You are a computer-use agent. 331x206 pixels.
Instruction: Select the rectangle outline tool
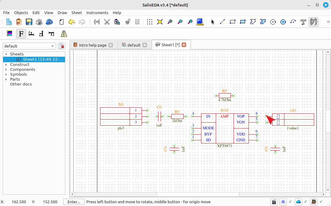[x=232, y=22]
